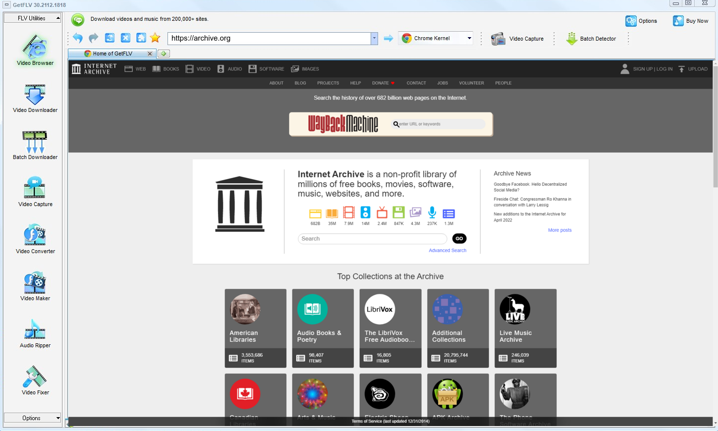Click SIGN UP | LOG IN
This screenshot has width=718, height=431.
pyautogui.click(x=647, y=69)
